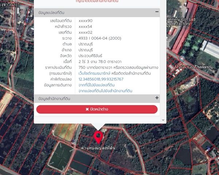Open directions link จากแปลงที่ดินไปยังสำนักงานที่ดิน
Screen dimensions: 219x175
click(105, 91)
